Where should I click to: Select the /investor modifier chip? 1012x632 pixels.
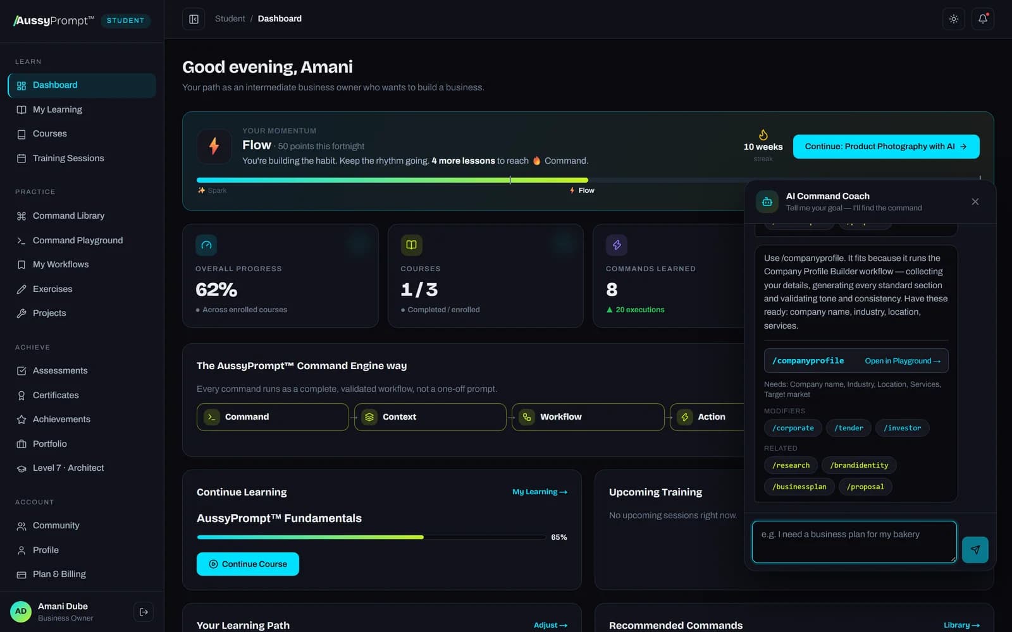coord(902,428)
